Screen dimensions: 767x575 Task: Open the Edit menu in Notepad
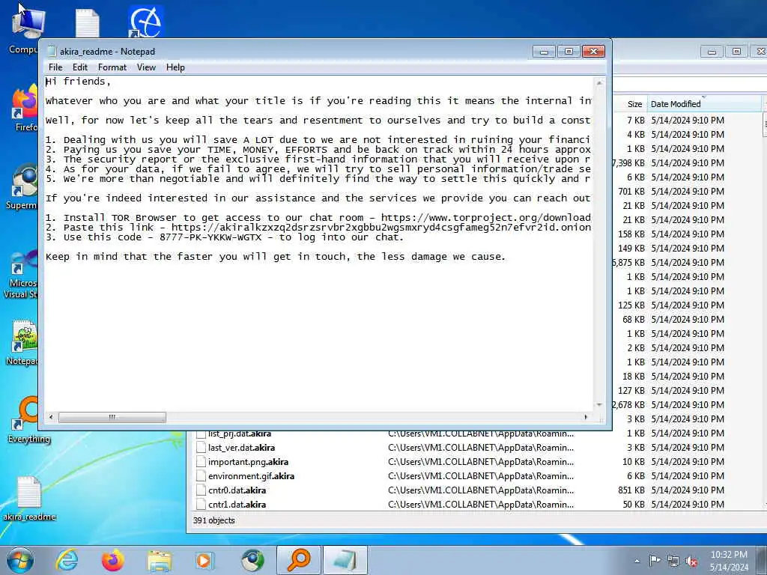click(x=79, y=67)
